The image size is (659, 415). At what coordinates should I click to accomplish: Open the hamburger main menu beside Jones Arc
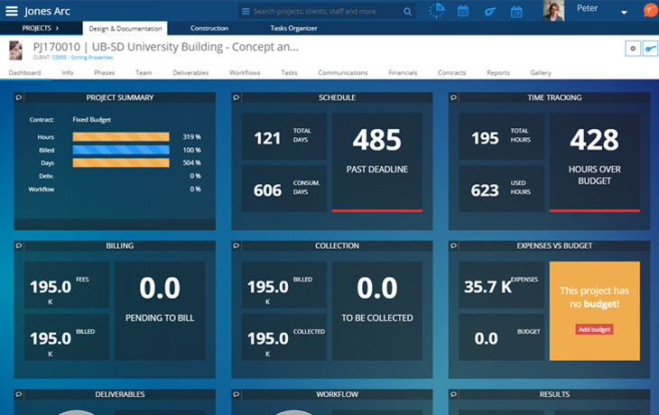(x=12, y=12)
